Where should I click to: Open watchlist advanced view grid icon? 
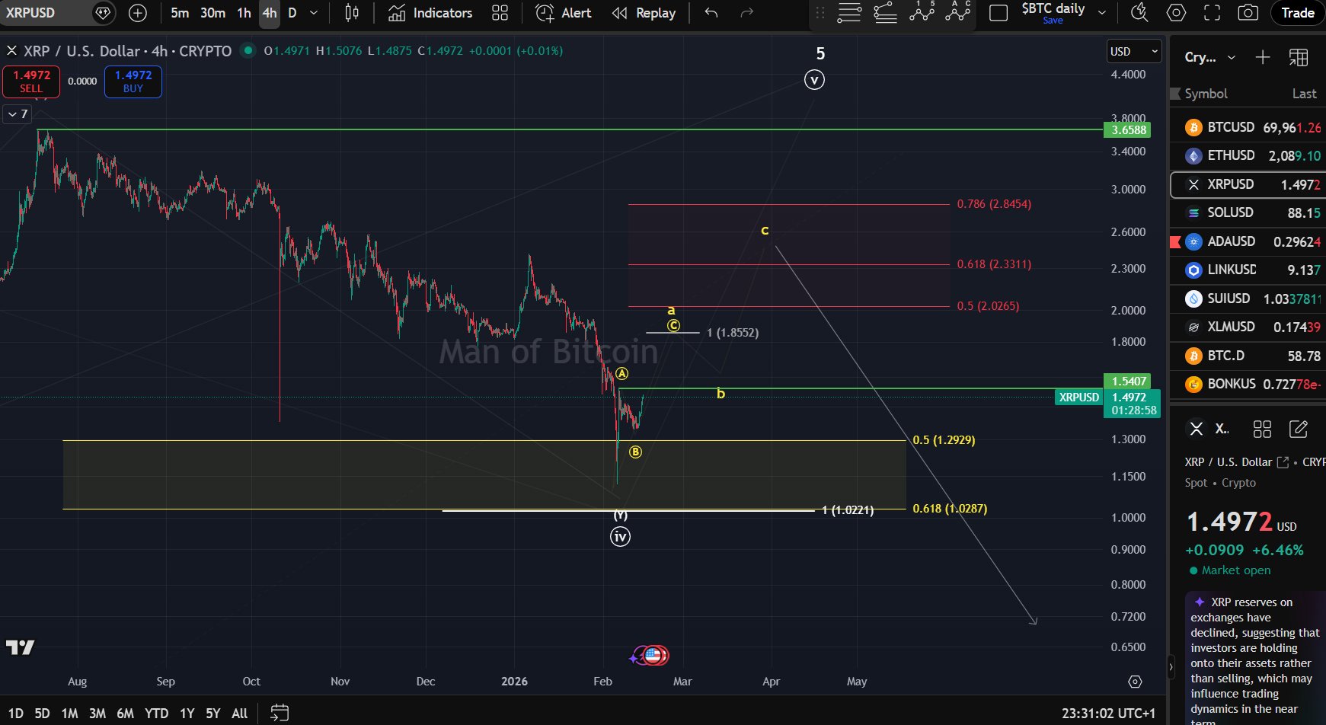pyautogui.click(x=1298, y=57)
